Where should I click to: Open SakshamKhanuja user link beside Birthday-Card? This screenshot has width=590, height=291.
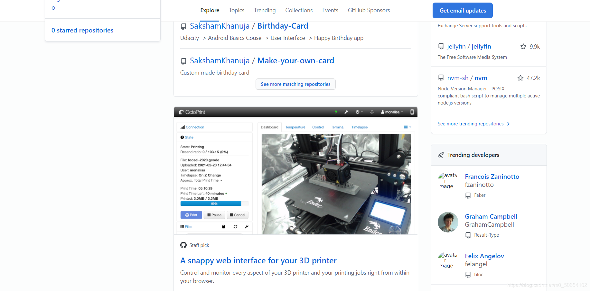click(x=220, y=26)
